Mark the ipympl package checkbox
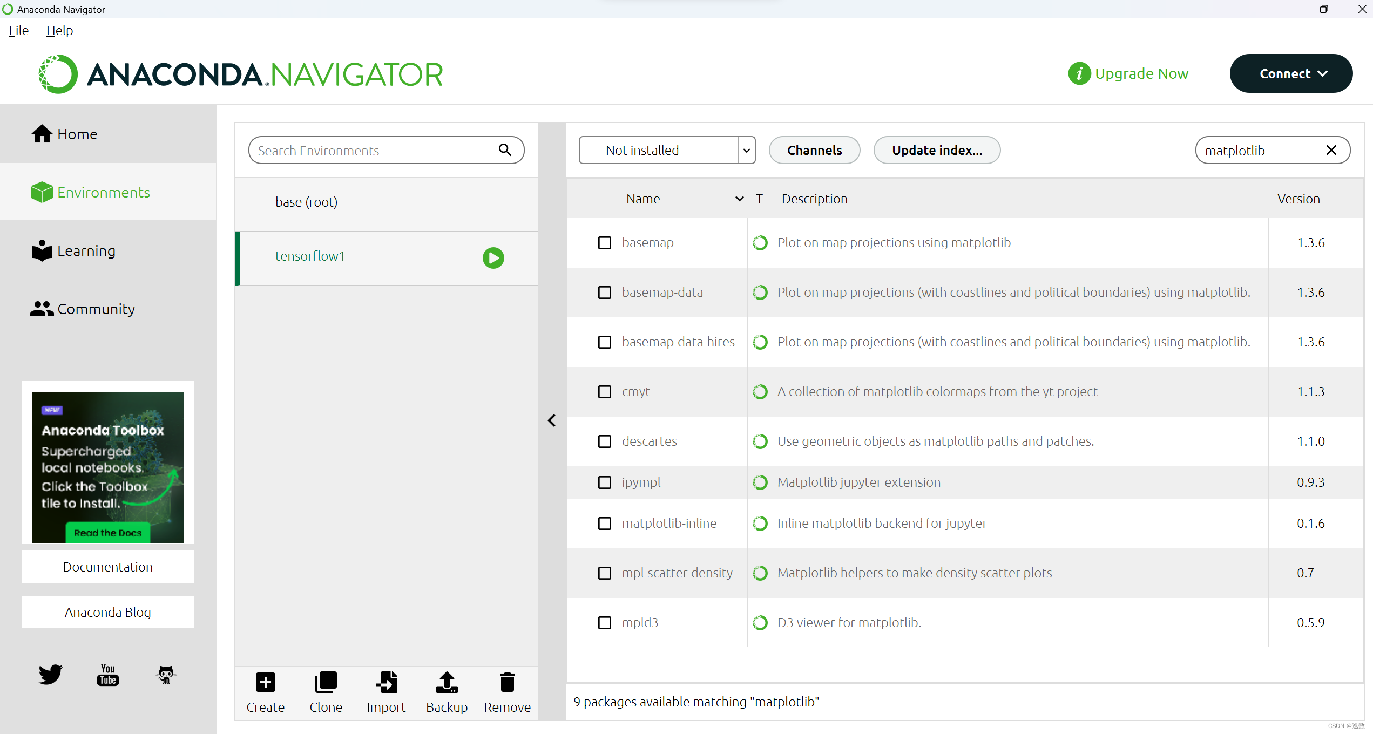 tap(605, 482)
